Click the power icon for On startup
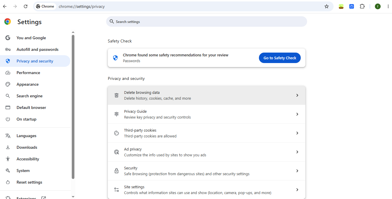 click(8, 119)
